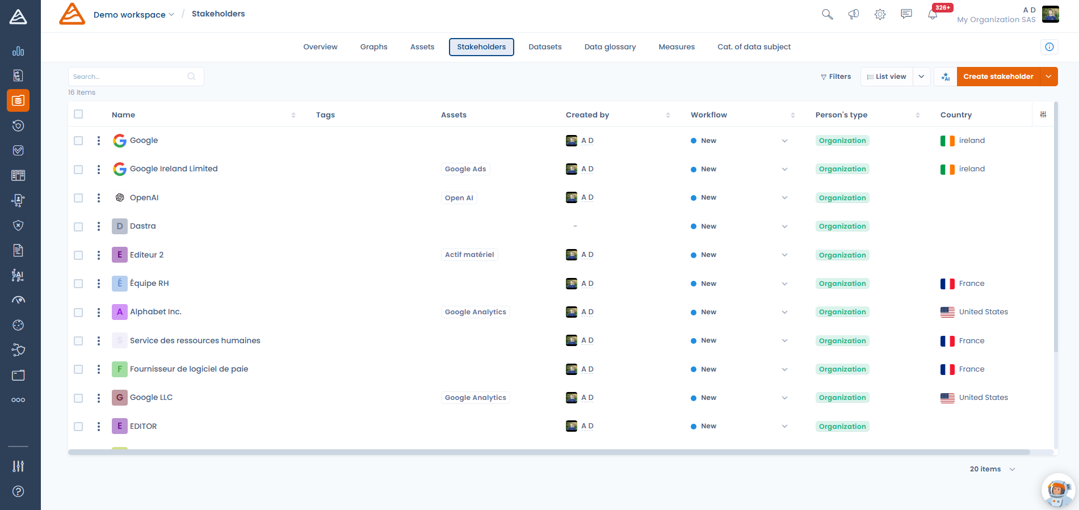Open column settings icon in table header
Image resolution: width=1079 pixels, height=510 pixels.
1043,115
